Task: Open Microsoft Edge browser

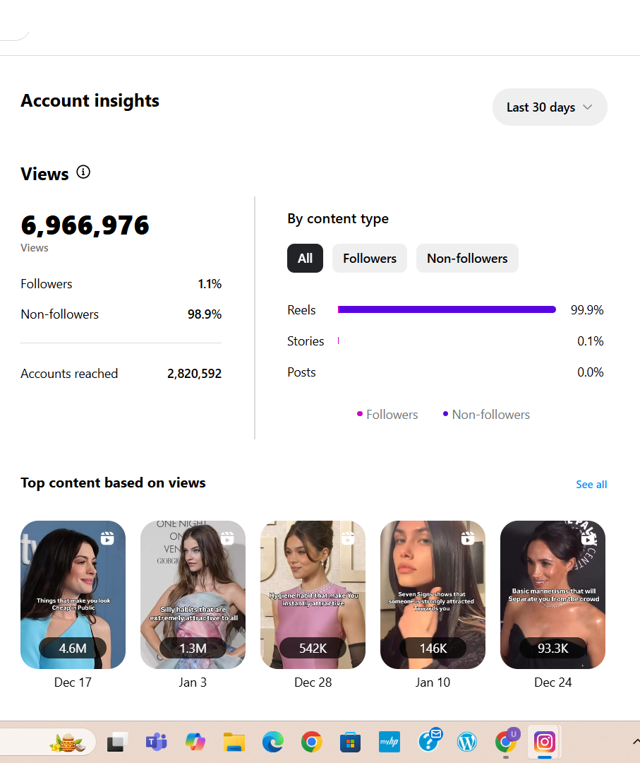Action: point(272,742)
